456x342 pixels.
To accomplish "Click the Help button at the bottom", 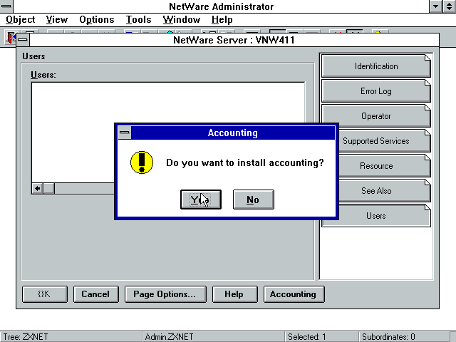I will pos(234,294).
